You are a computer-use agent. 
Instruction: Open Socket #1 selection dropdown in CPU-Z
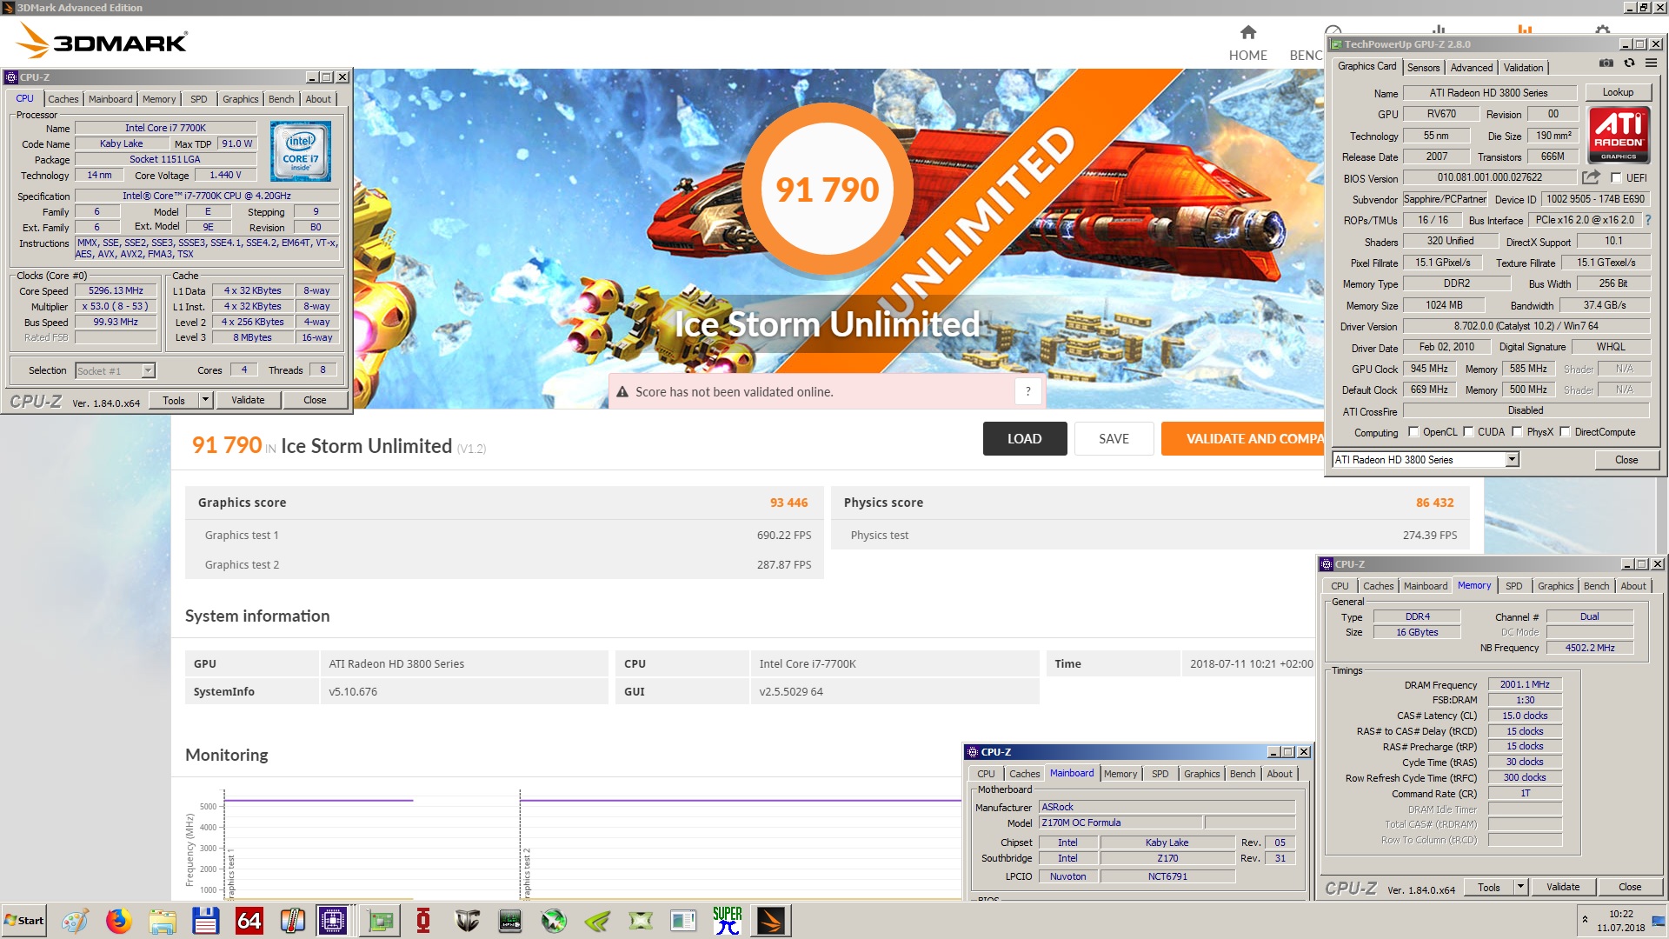click(148, 371)
